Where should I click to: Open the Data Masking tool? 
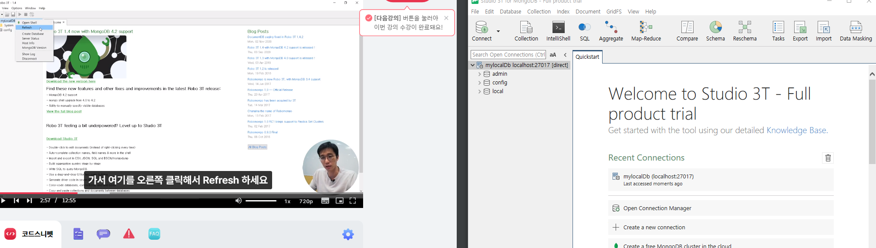tap(856, 31)
